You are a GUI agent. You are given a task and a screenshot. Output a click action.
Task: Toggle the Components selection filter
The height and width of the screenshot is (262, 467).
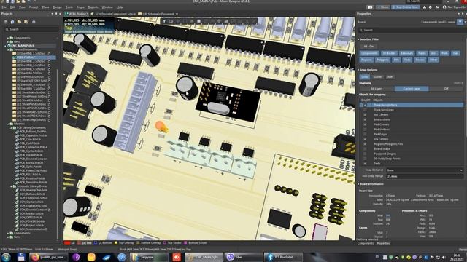[x=369, y=53]
